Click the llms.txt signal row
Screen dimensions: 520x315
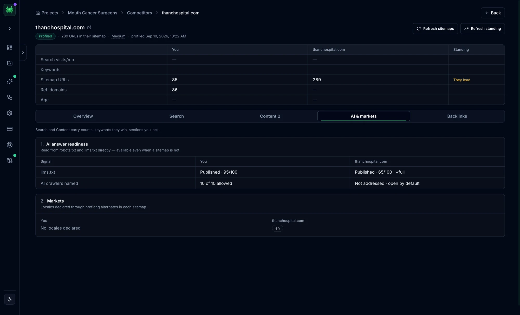tap(270, 172)
